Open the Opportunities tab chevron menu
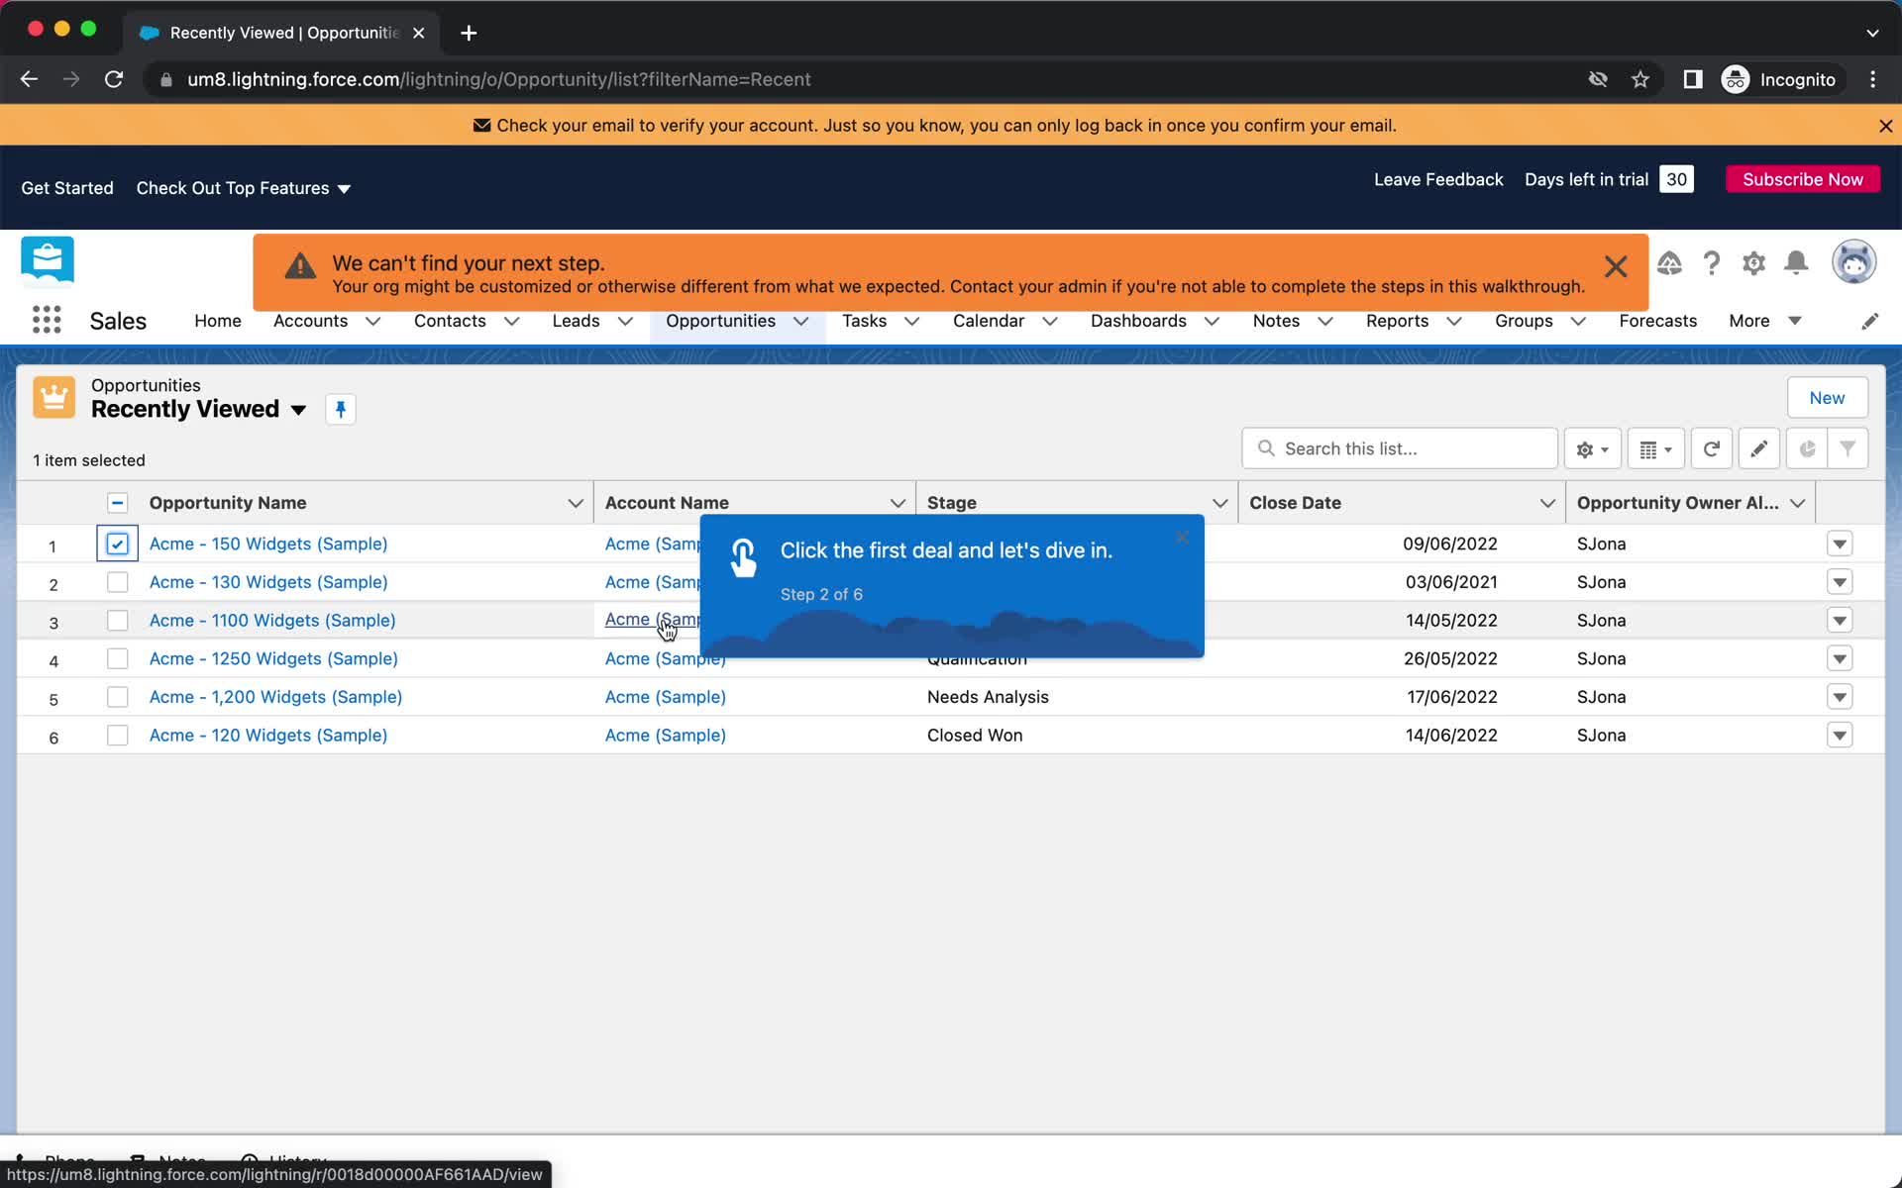This screenshot has width=1902, height=1188. 801,321
